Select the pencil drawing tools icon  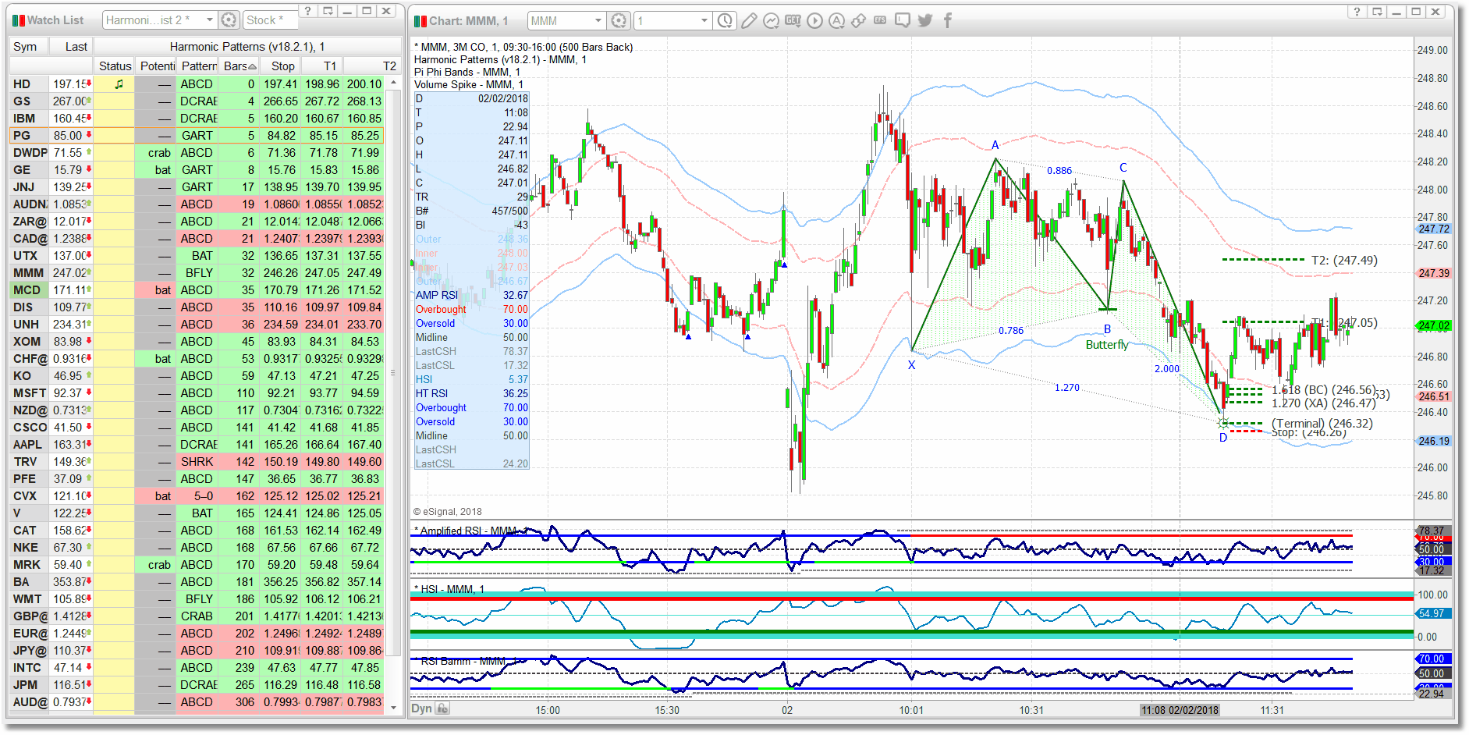pos(749,21)
